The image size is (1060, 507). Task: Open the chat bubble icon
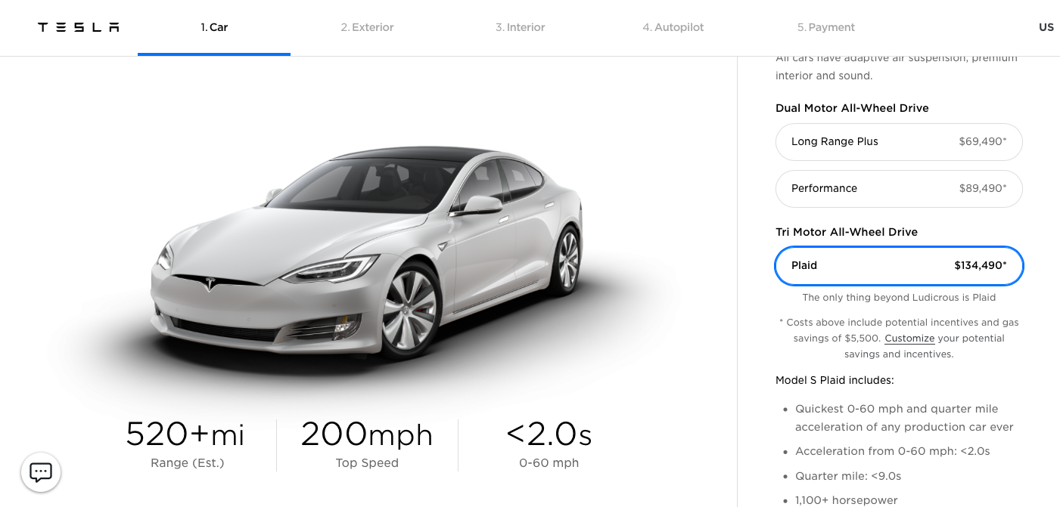(41, 472)
